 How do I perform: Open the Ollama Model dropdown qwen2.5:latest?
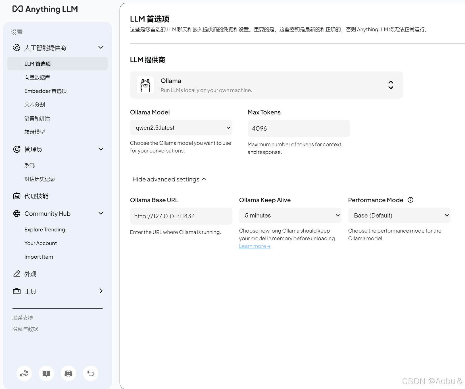(181, 128)
